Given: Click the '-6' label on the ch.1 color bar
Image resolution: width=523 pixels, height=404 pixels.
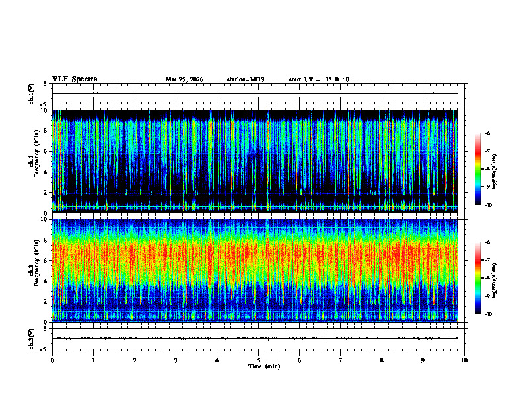Looking at the screenshot, I should (487, 133).
